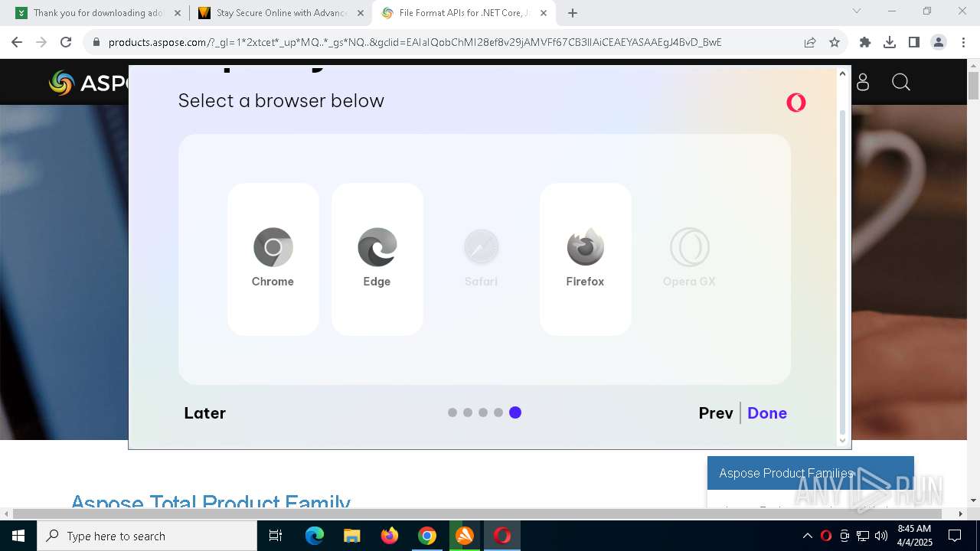The width and height of the screenshot is (980, 551).
Task: Show hidden system tray icons
Action: tap(807, 536)
